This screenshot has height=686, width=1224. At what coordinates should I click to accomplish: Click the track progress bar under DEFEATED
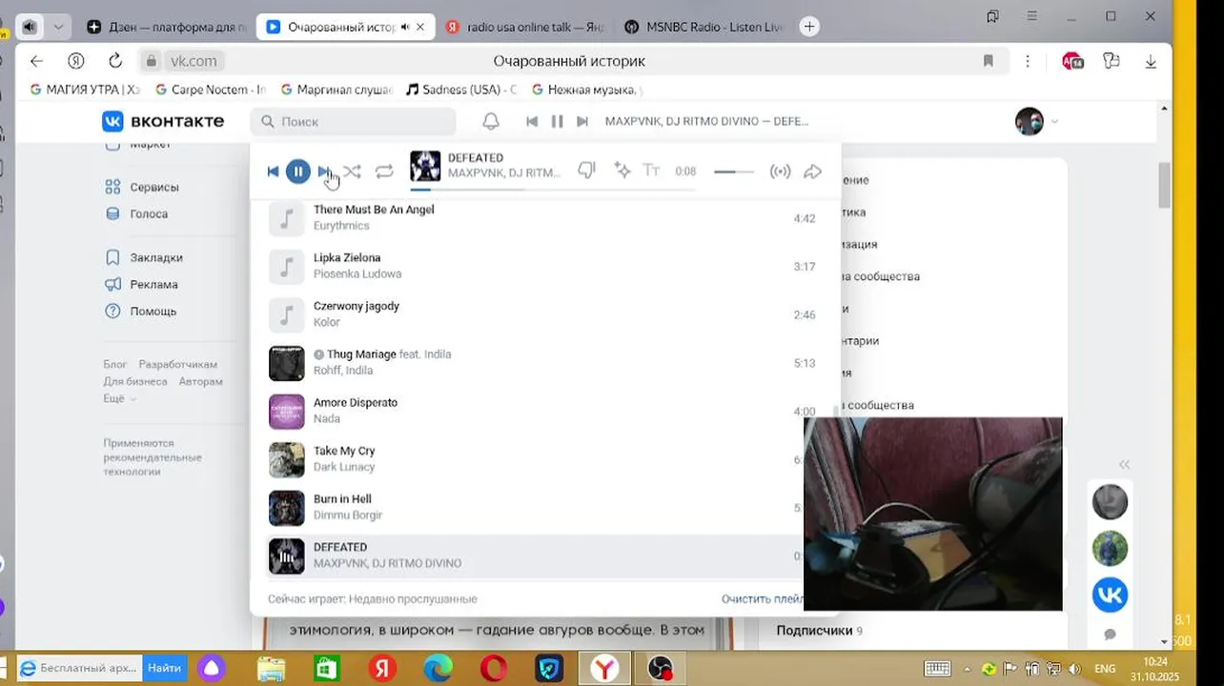[x=552, y=190]
